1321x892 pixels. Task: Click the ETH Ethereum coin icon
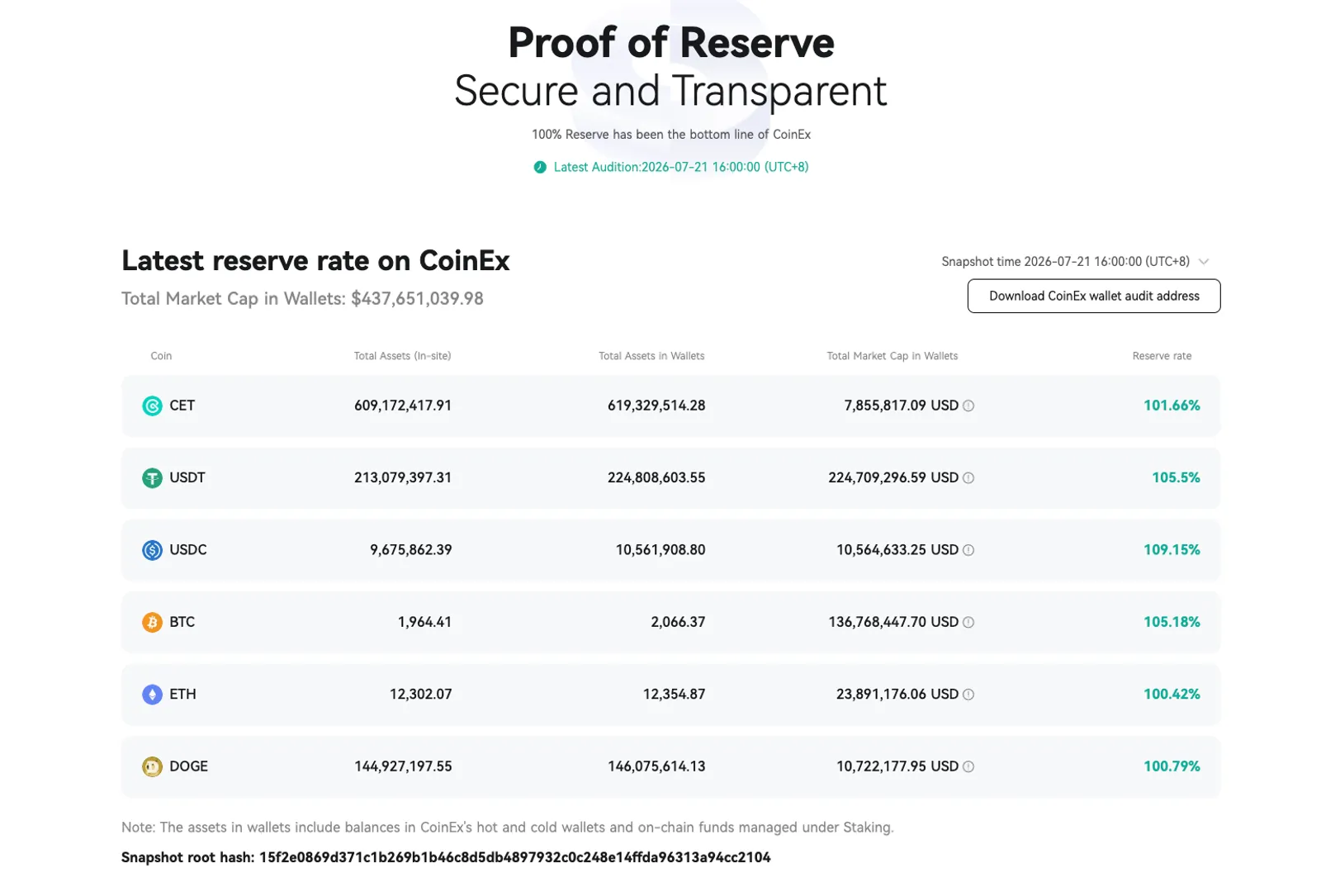[x=152, y=695]
